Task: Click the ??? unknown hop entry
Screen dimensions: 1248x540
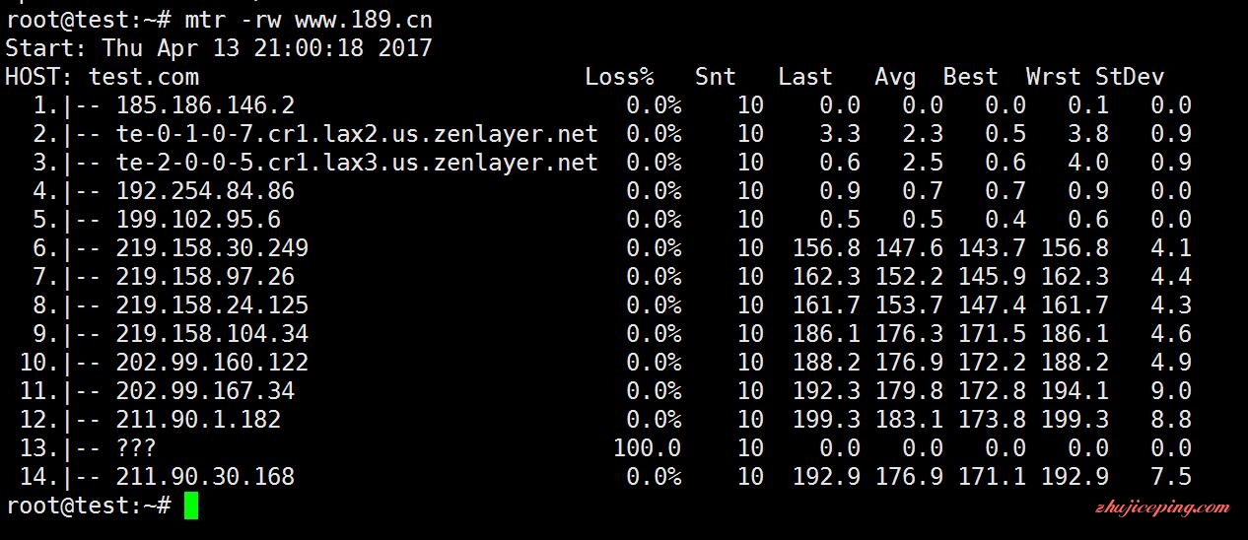Action: [136, 448]
